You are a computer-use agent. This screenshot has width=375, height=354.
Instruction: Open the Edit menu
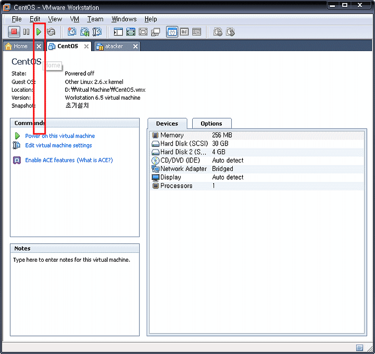(x=35, y=19)
